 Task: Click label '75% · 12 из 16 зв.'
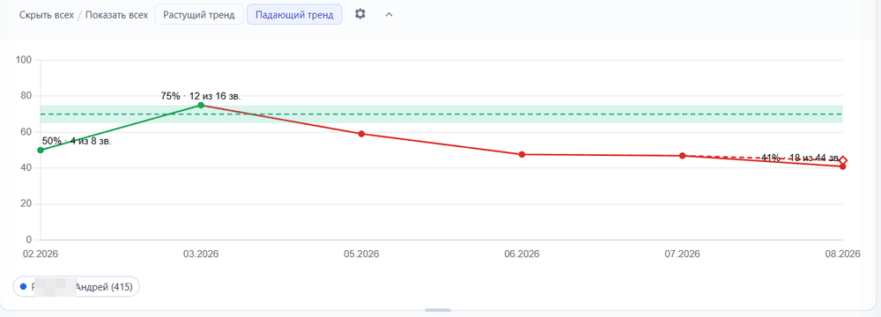201,96
